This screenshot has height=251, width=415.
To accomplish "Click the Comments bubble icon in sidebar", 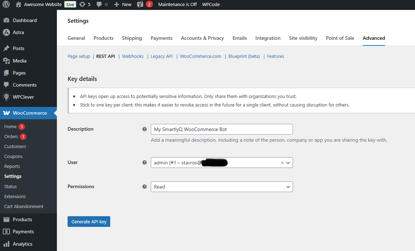I will 6,85.
